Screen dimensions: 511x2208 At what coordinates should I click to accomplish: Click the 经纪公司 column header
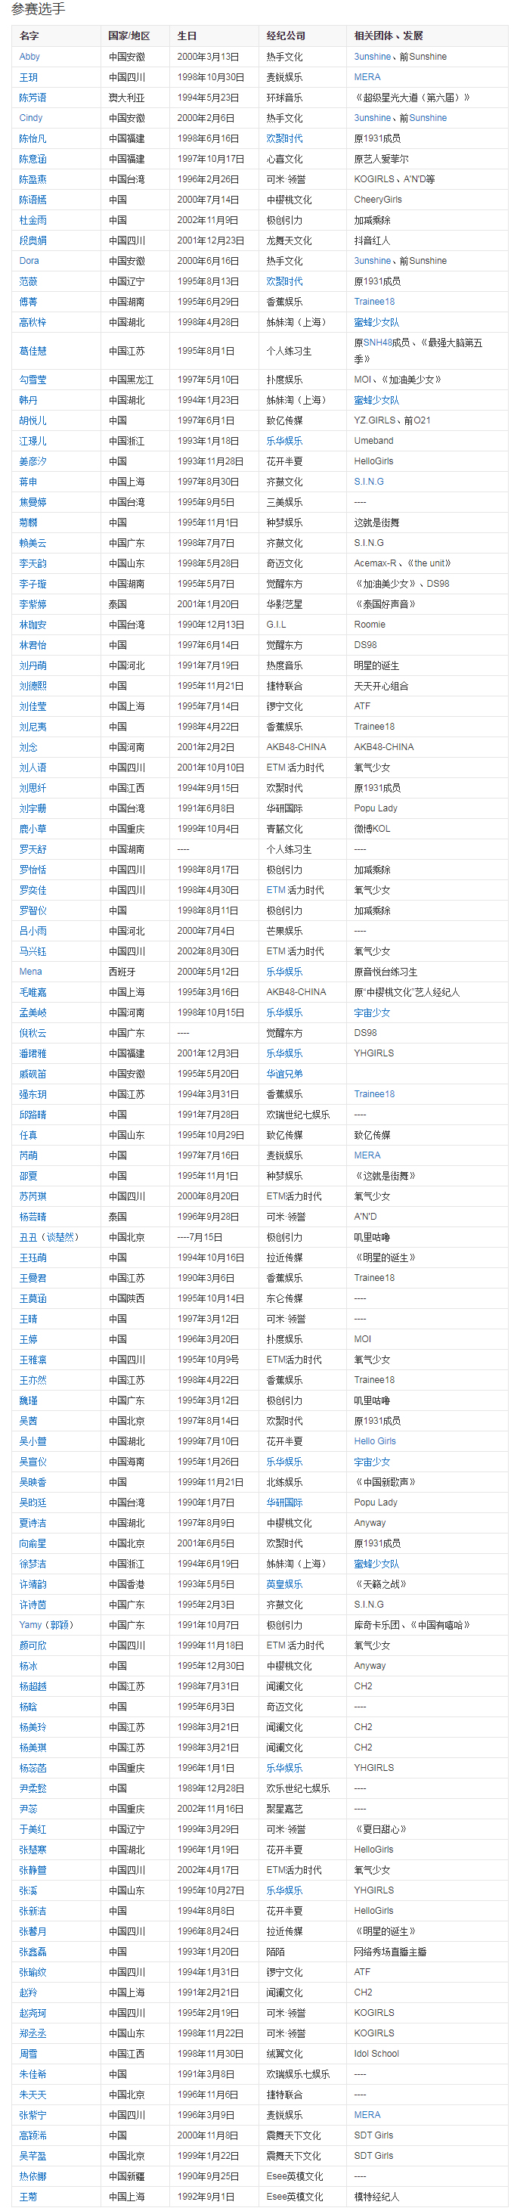pos(286,36)
